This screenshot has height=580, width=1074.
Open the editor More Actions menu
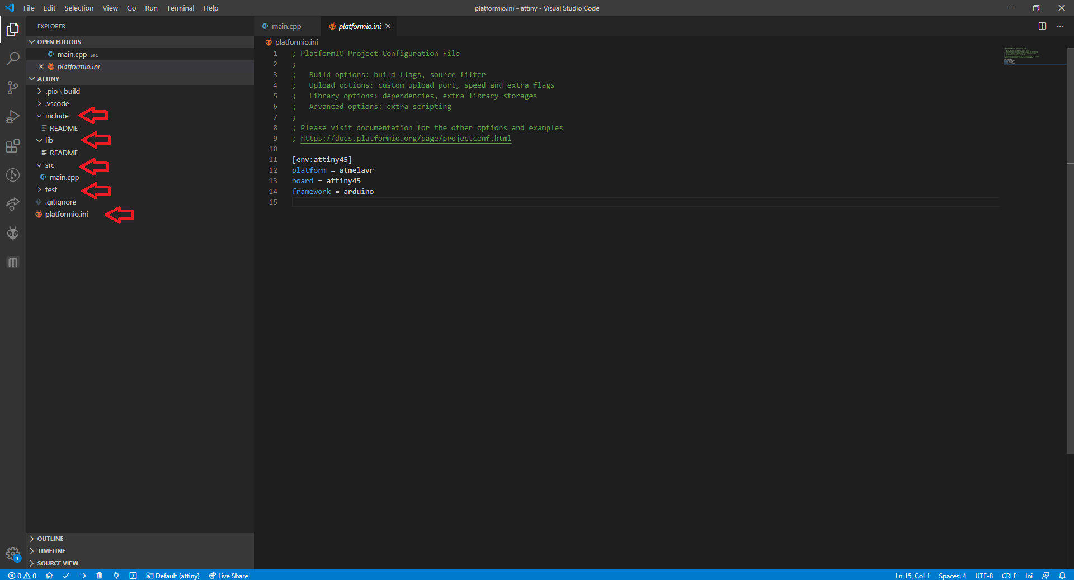(x=1060, y=26)
